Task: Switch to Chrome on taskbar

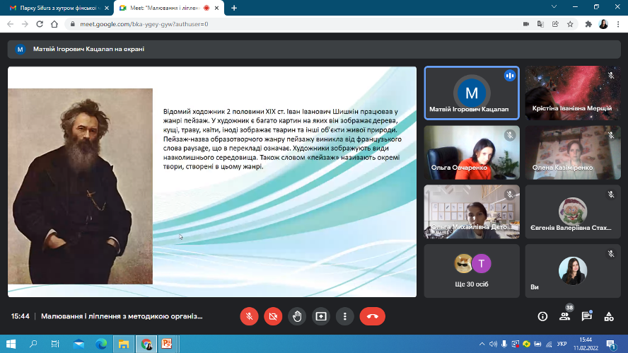Action: 146,344
